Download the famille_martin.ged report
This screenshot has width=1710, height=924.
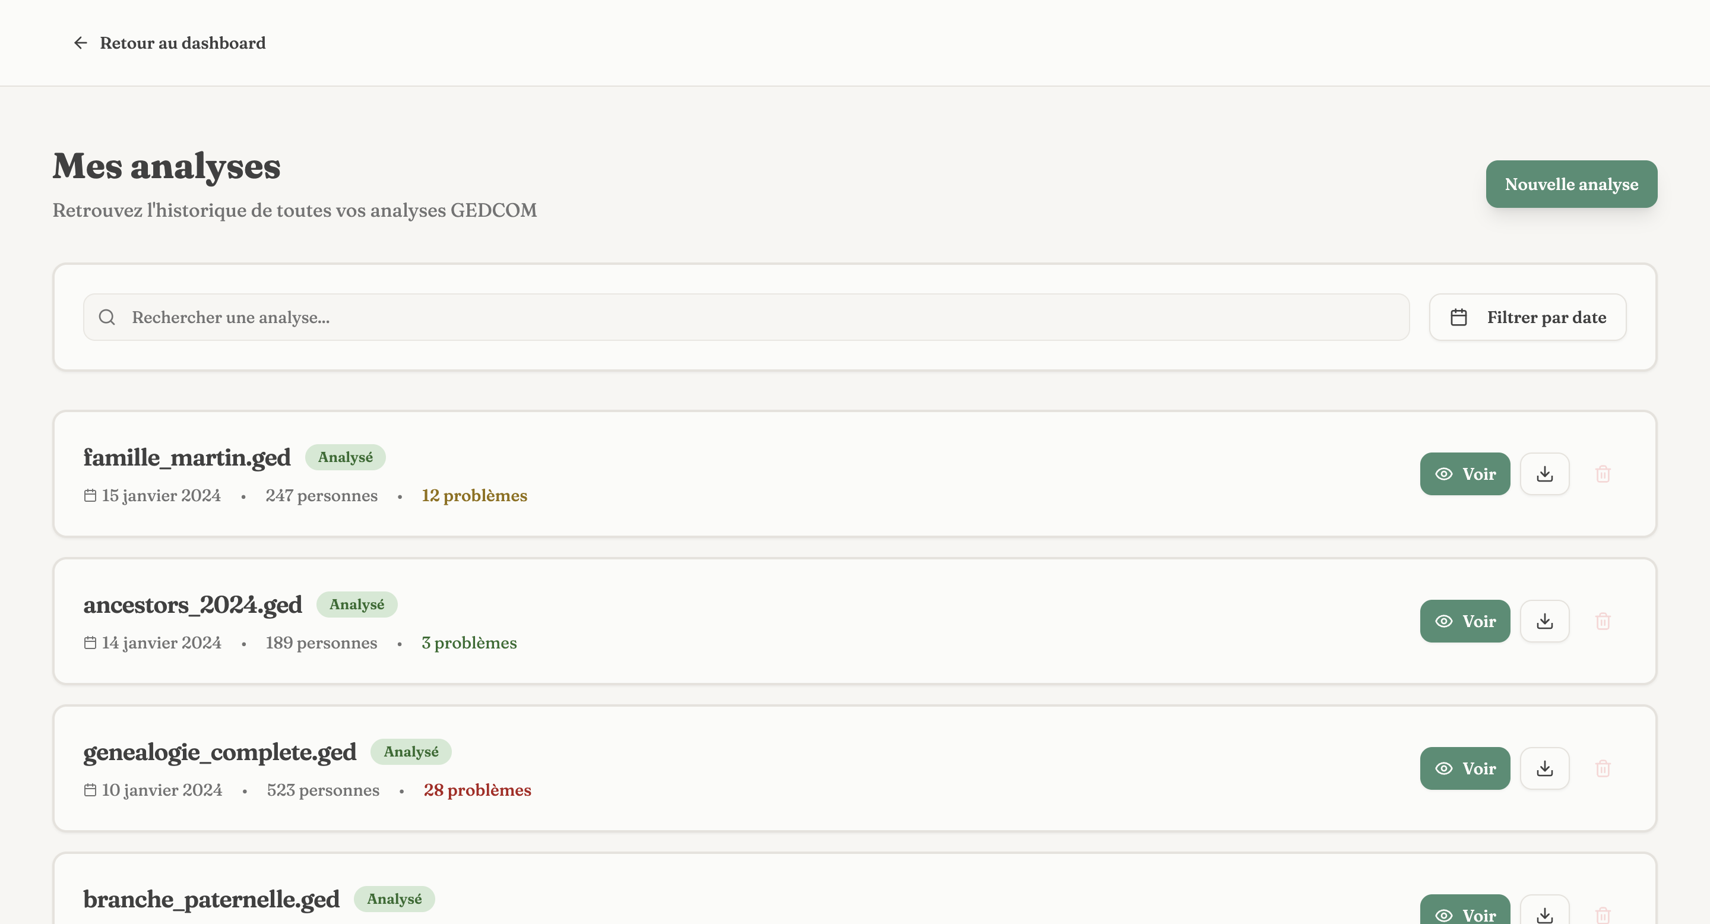[1545, 474]
